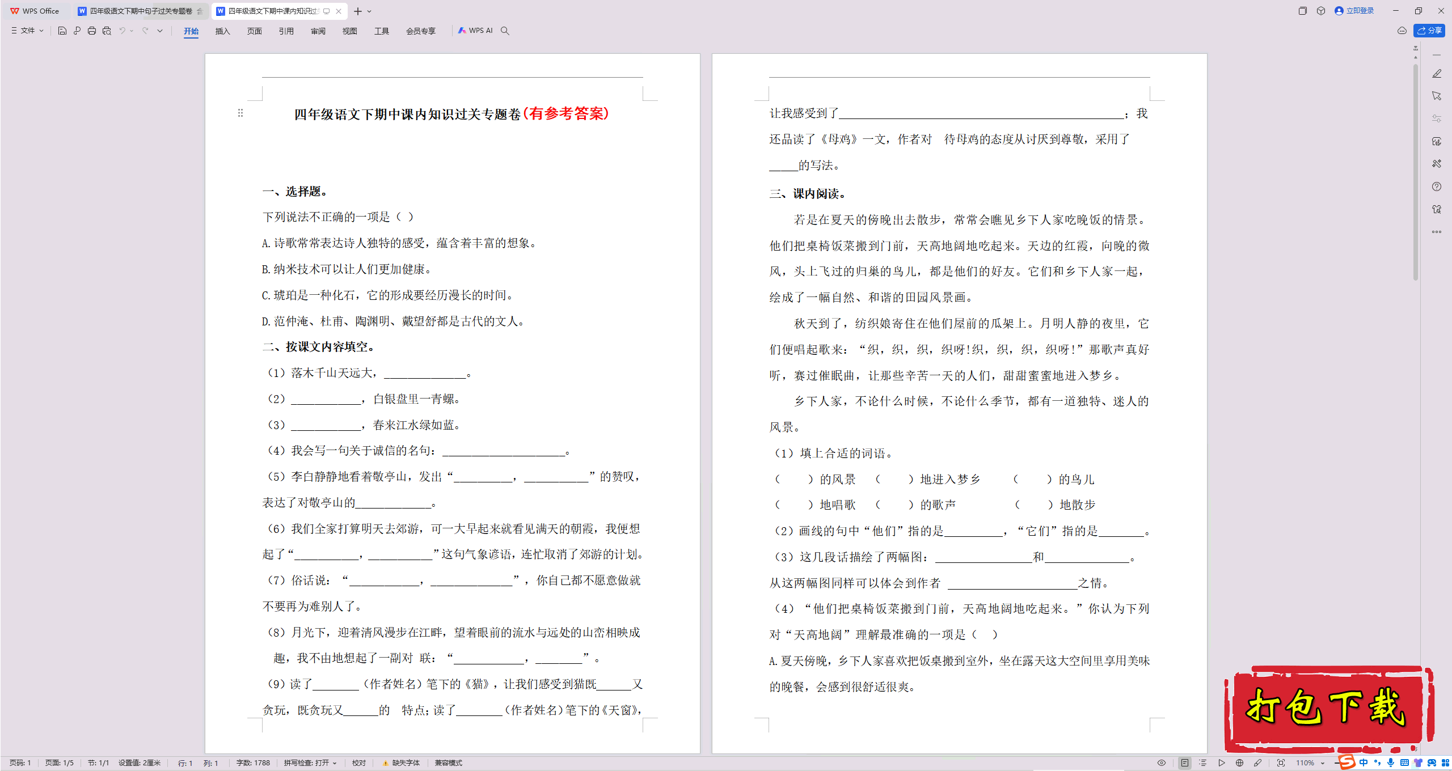Click the selection arrow icon in right sidebar
Image resolution: width=1452 pixels, height=771 pixels.
[1437, 96]
